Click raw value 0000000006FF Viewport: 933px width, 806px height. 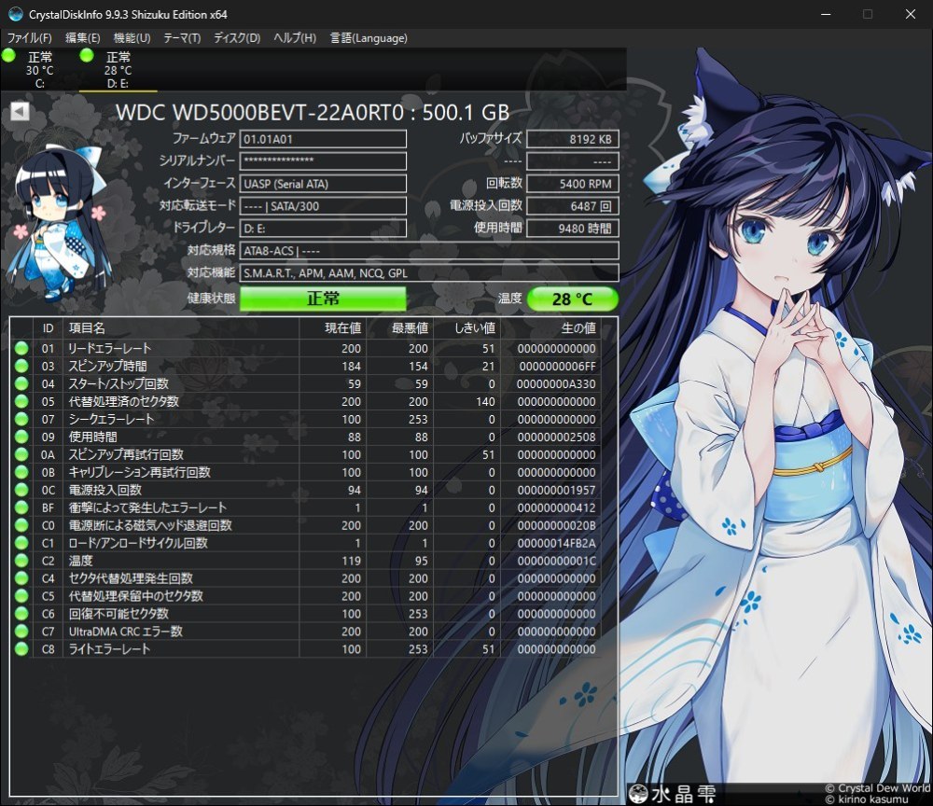557,367
